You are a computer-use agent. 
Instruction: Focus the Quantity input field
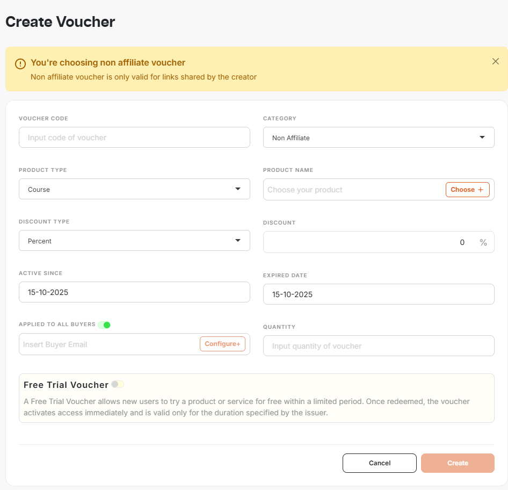pos(379,346)
